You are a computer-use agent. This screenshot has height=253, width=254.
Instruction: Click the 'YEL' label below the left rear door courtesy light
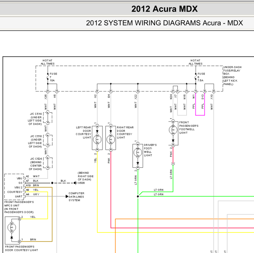pos(95,161)
